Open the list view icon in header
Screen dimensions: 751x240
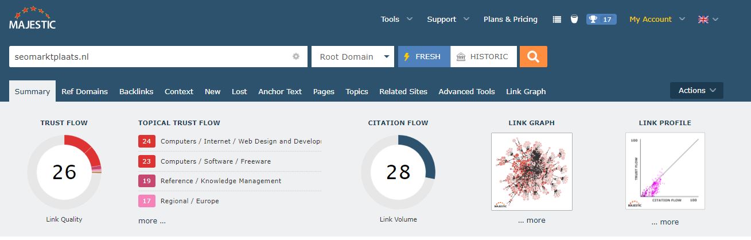557,20
